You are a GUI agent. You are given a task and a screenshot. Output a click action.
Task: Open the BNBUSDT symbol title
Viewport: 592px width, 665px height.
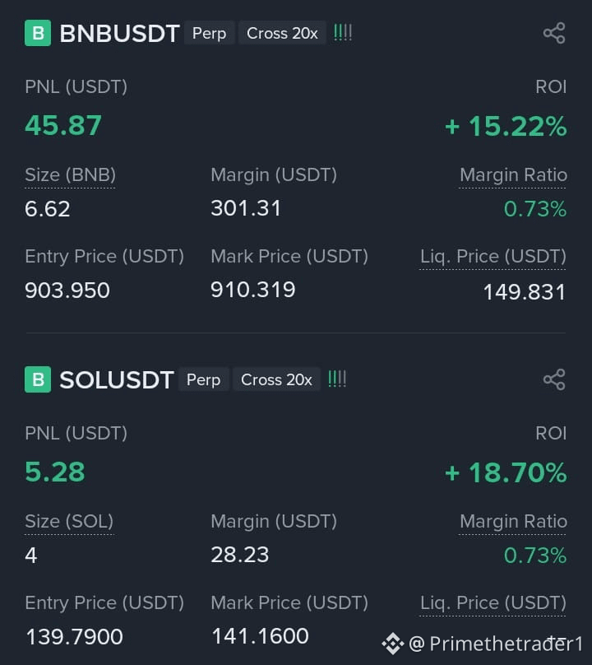(x=119, y=34)
